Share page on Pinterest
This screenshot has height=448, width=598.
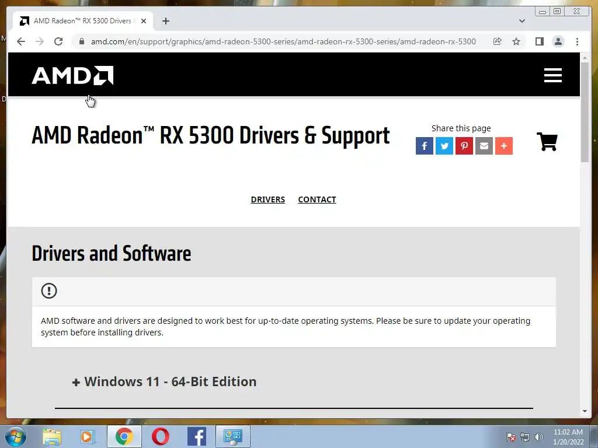click(464, 146)
